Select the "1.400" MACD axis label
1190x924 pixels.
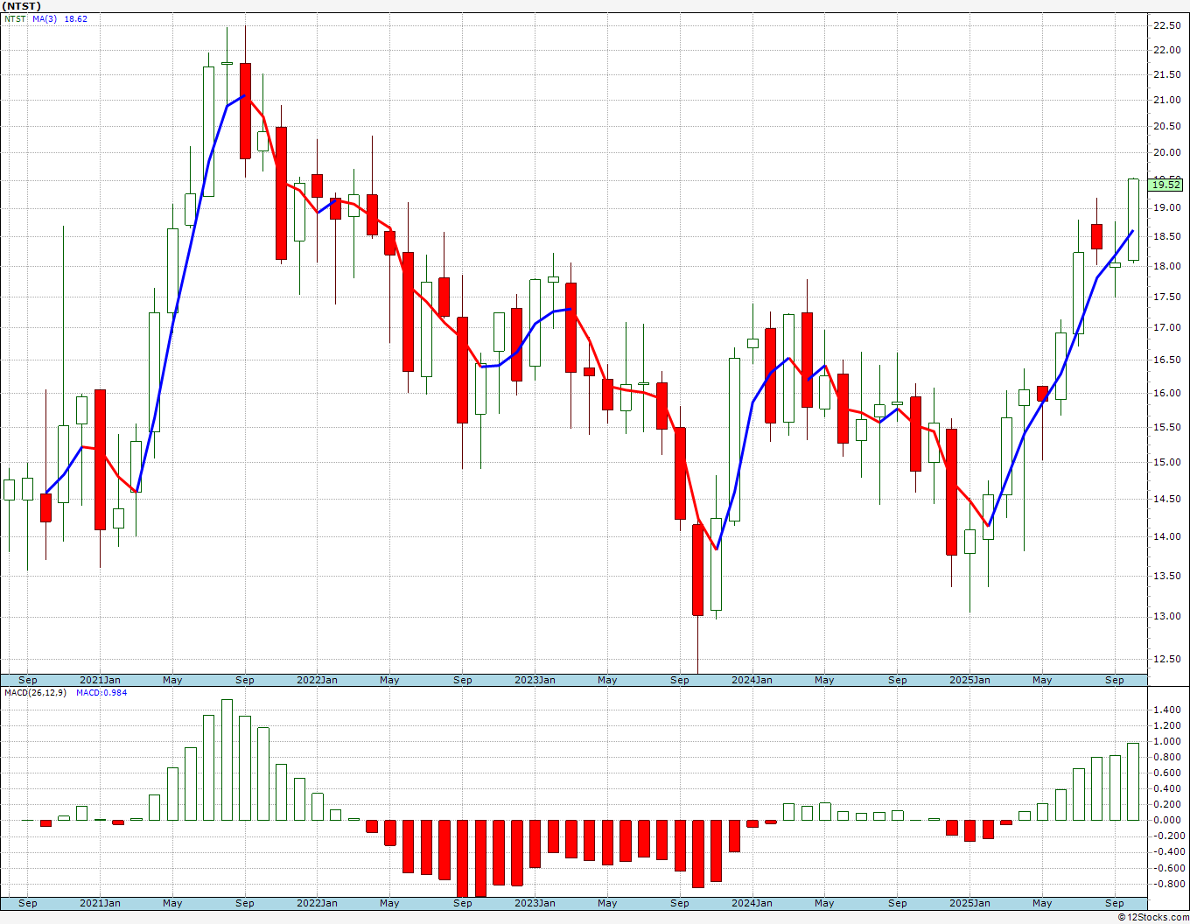tap(1166, 710)
